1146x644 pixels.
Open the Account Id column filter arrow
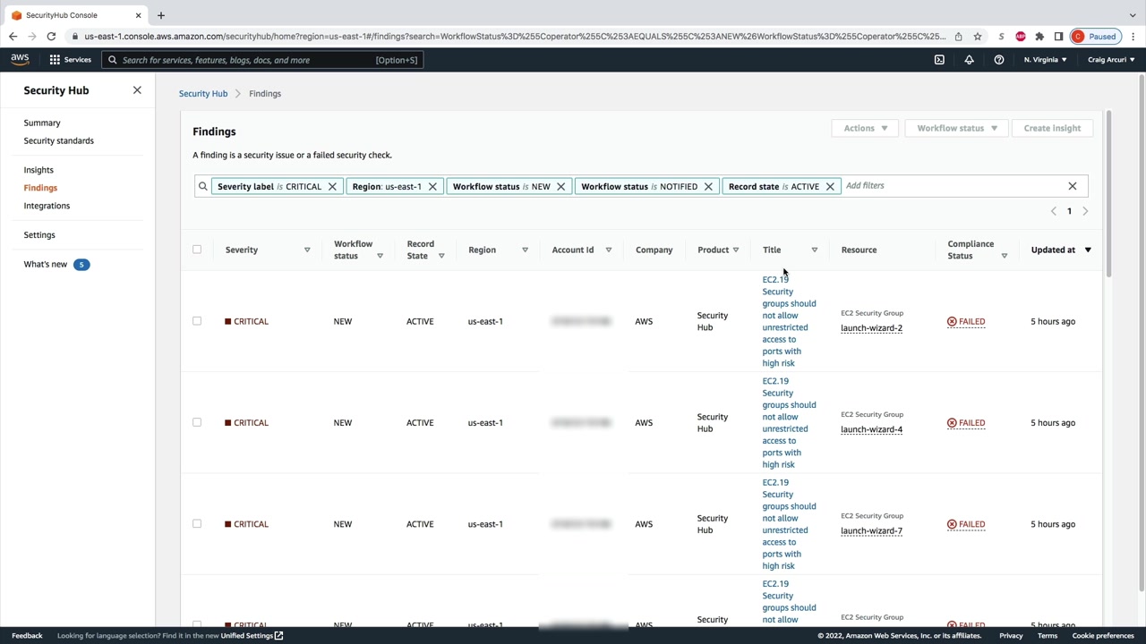608,250
